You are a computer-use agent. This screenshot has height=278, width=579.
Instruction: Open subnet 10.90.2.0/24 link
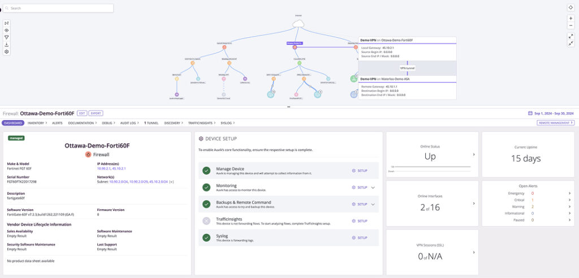(x=119, y=182)
